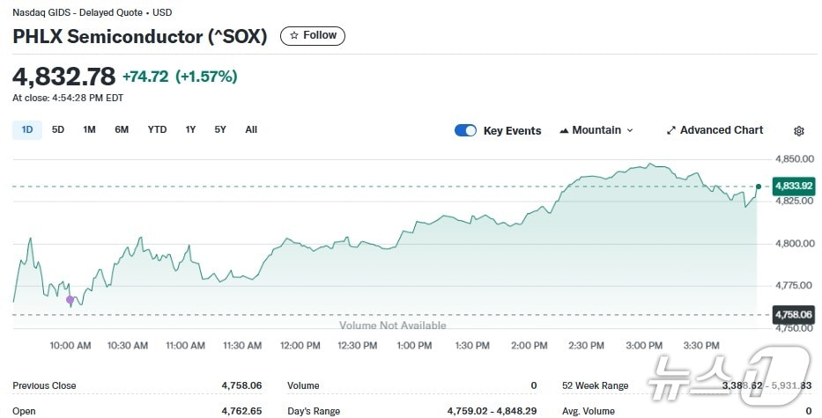Select the 5D time range tab
The height and width of the screenshot is (418, 822).
(x=58, y=130)
